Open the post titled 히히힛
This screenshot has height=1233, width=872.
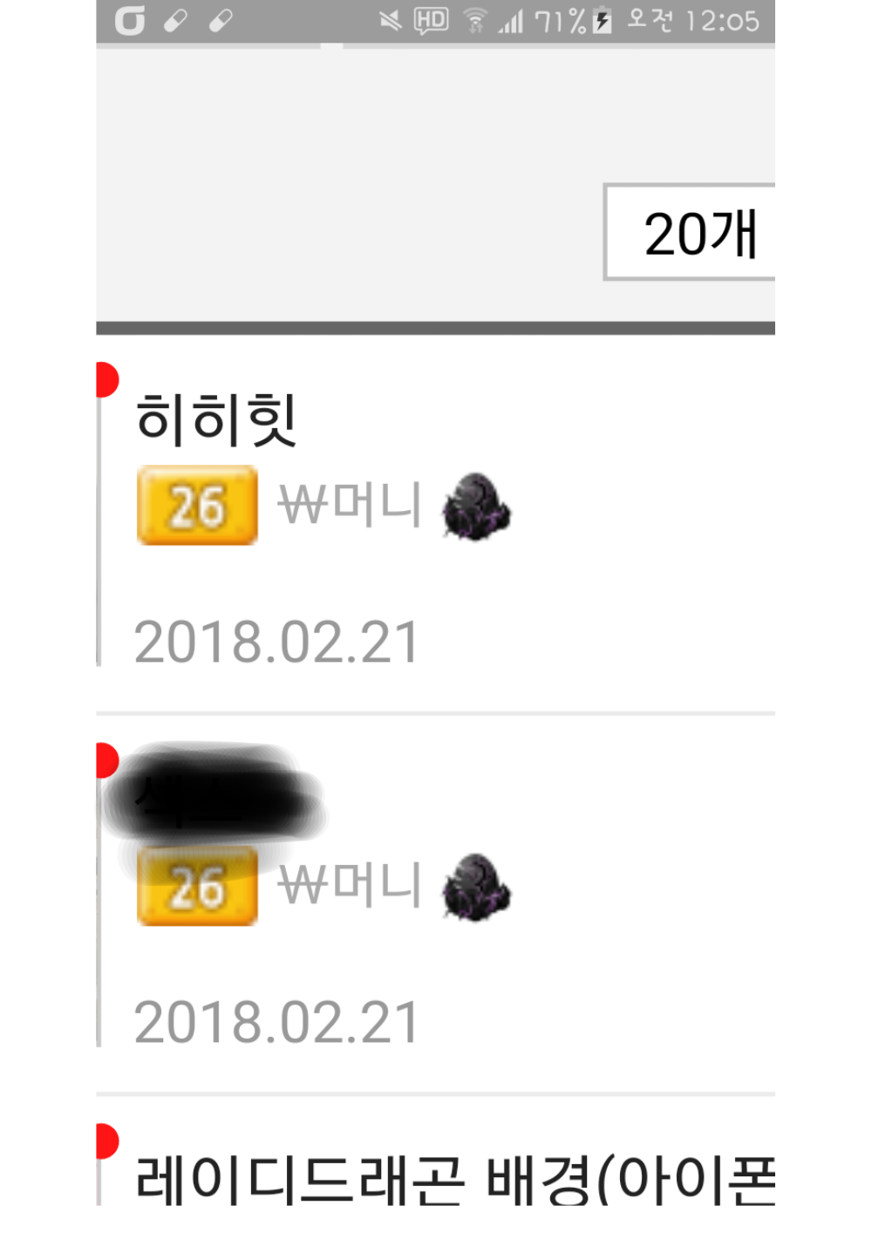coord(217,419)
